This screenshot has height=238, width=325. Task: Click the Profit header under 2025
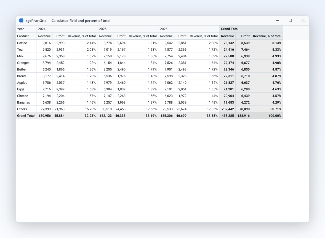[120, 36]
